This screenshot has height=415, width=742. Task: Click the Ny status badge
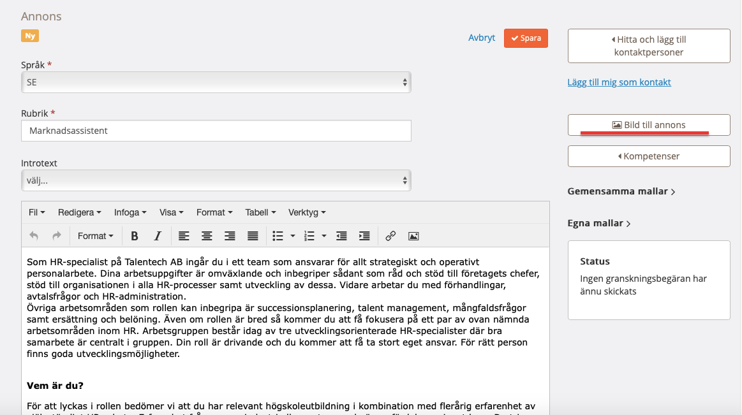point(30,36)
